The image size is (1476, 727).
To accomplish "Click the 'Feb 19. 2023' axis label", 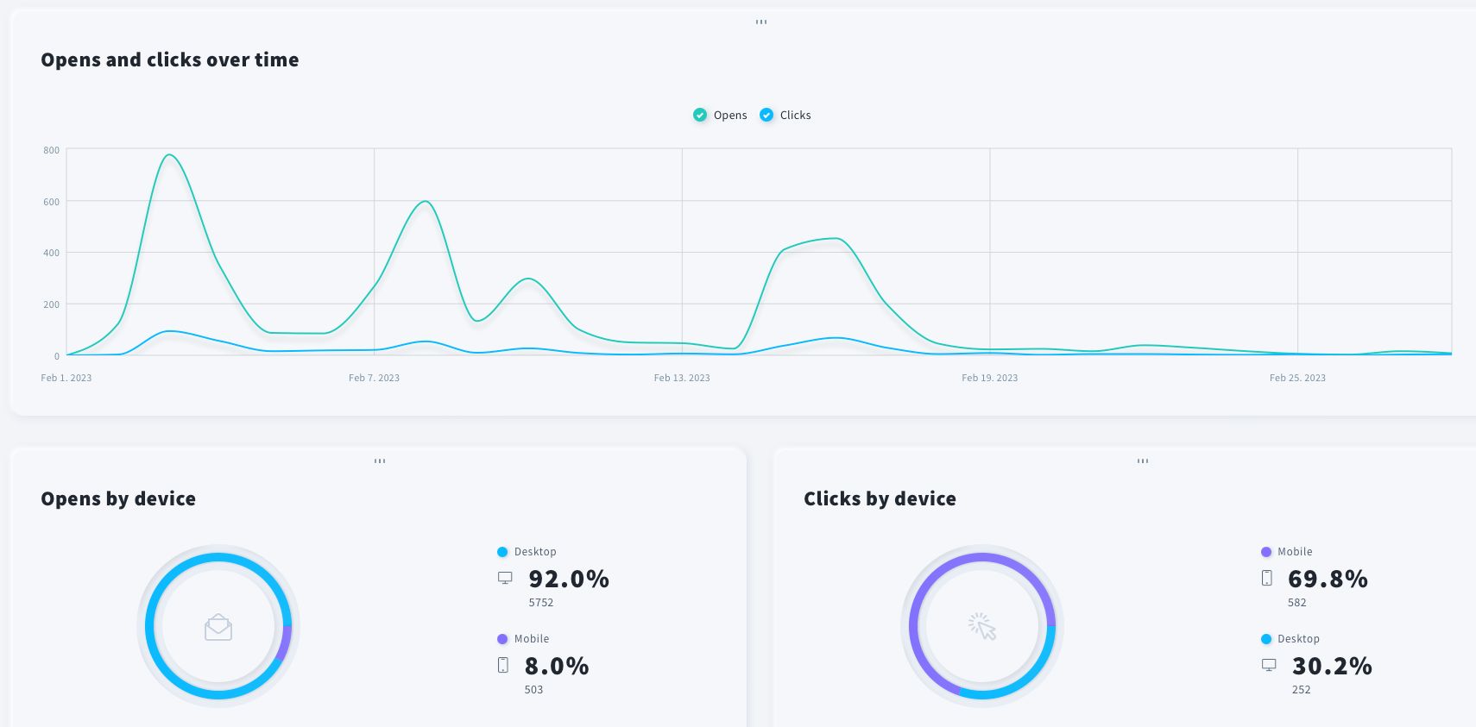I will [x=990, y=378].
